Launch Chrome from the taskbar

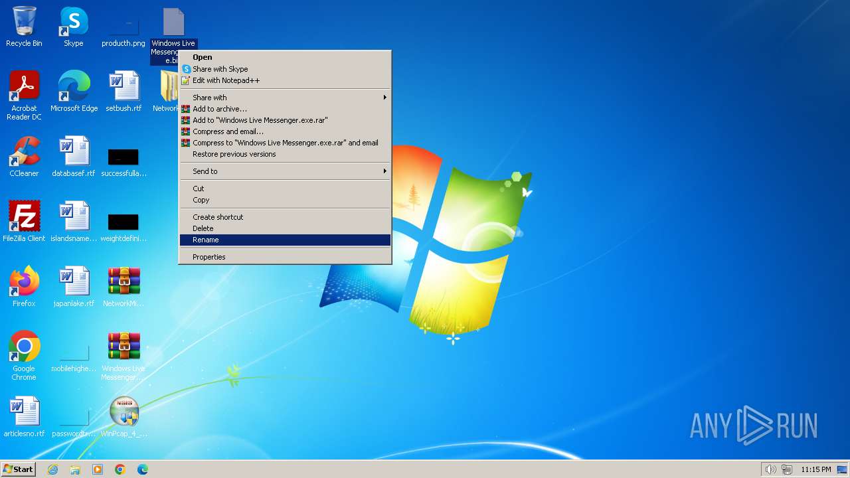click(x=120, y=469)
